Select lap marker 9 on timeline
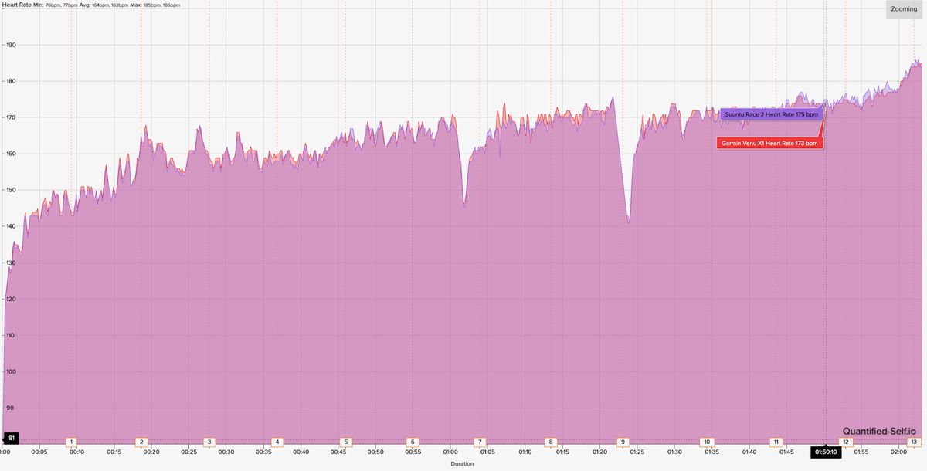The image size is (927, 471). [623, 442]
